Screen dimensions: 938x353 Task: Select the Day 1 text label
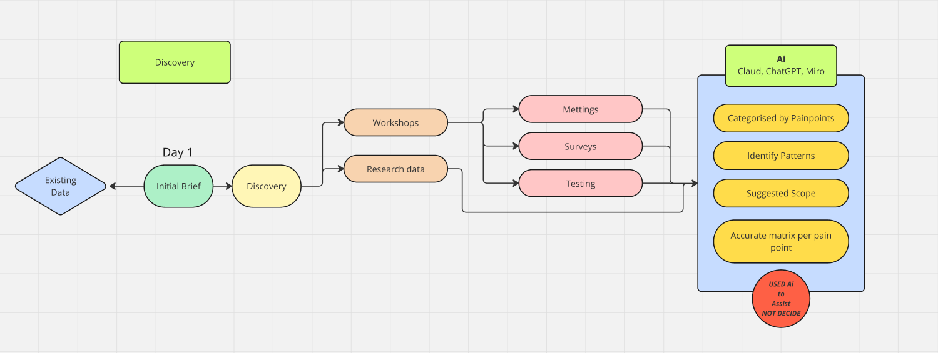(x=178, y=152)
